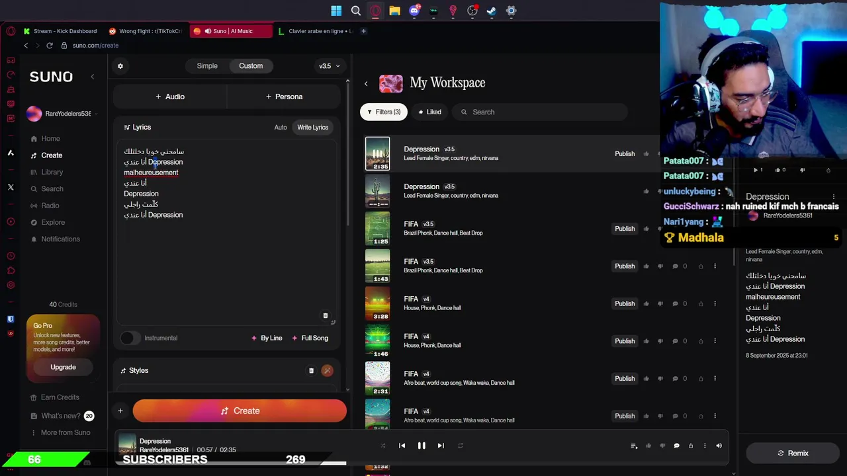Open the settings gear in the create panel
This screenshot has width=847, height=476.
pos(120,66)
